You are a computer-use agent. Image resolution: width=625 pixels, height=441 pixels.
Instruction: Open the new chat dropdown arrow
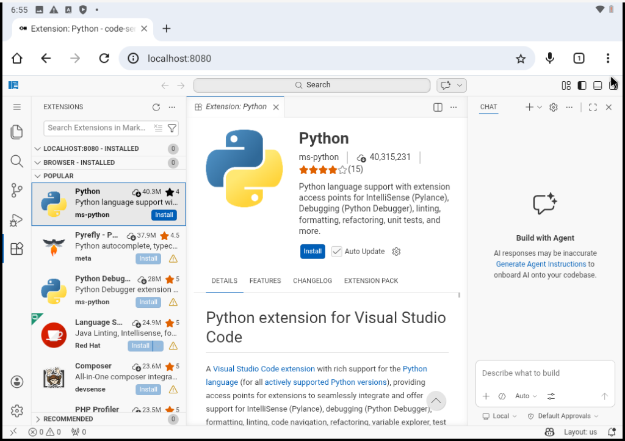click(x=540, y=108)
